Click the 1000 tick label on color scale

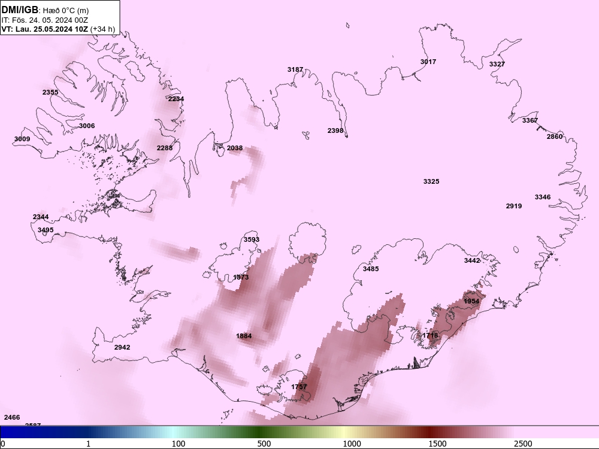[352, 444]
